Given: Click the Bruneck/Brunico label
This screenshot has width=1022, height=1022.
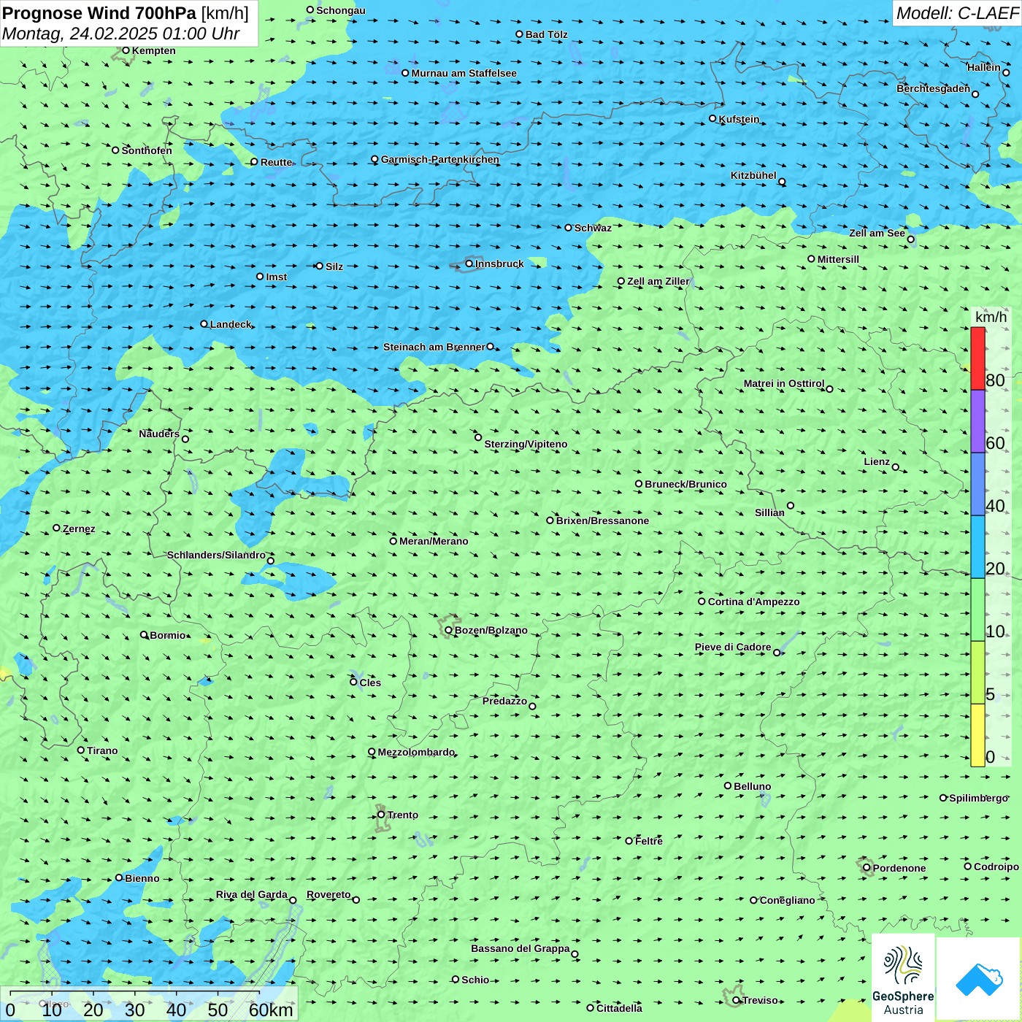Looking at the screenshot, I should pyautogui.click(x=686, y=484).
